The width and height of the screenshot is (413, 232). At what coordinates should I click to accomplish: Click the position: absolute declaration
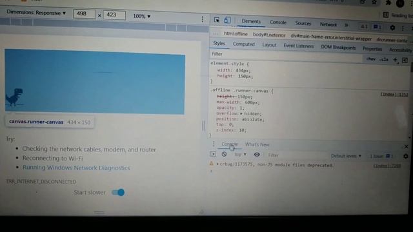pos(240,119)
